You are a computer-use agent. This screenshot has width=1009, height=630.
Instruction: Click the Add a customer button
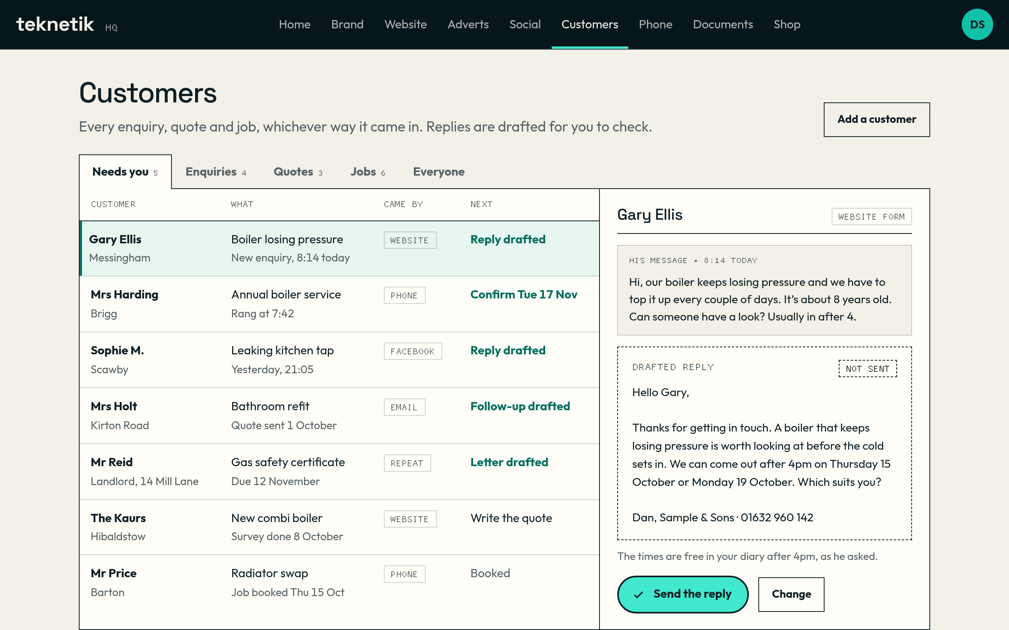pyautogui.click(x=877, y=120)
